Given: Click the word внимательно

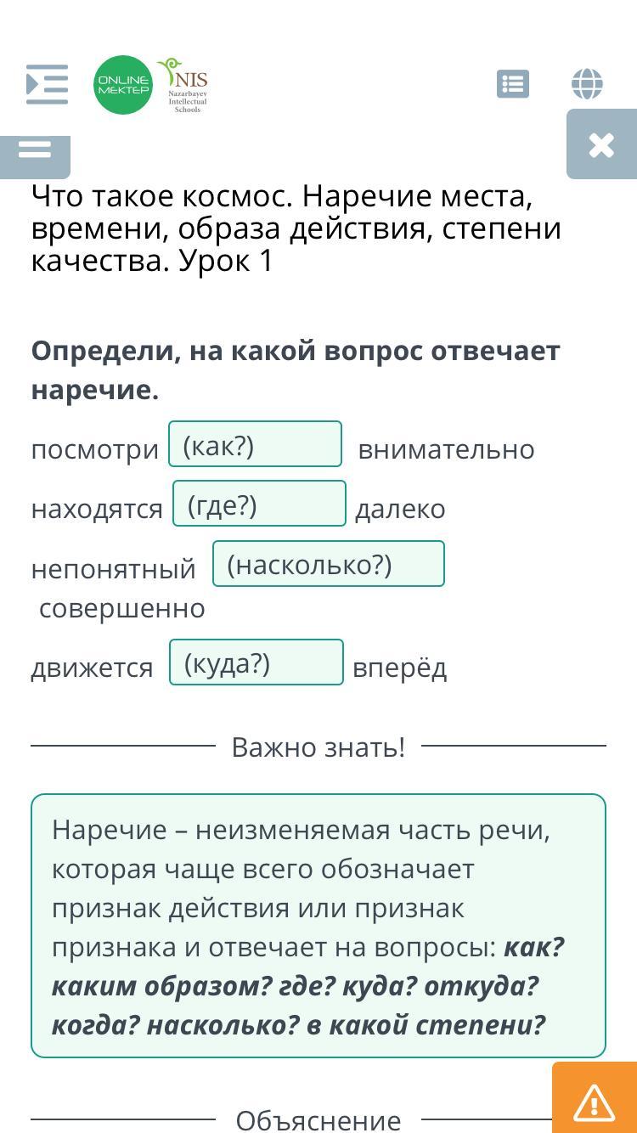Looking at the screenshot, I should 446,449.
